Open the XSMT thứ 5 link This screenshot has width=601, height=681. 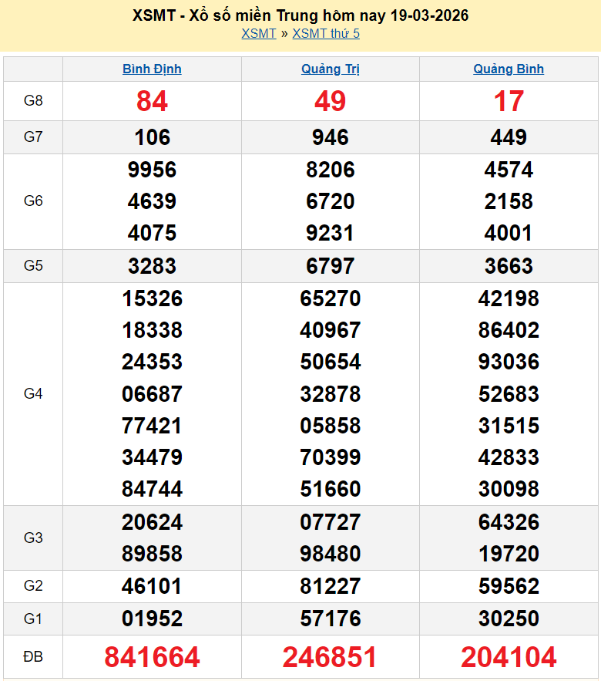tap(326, 33)
